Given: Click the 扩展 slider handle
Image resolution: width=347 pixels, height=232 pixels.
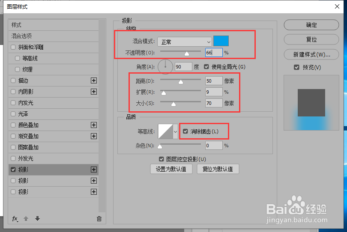Looking at the screenshot, I should (164, 93).
